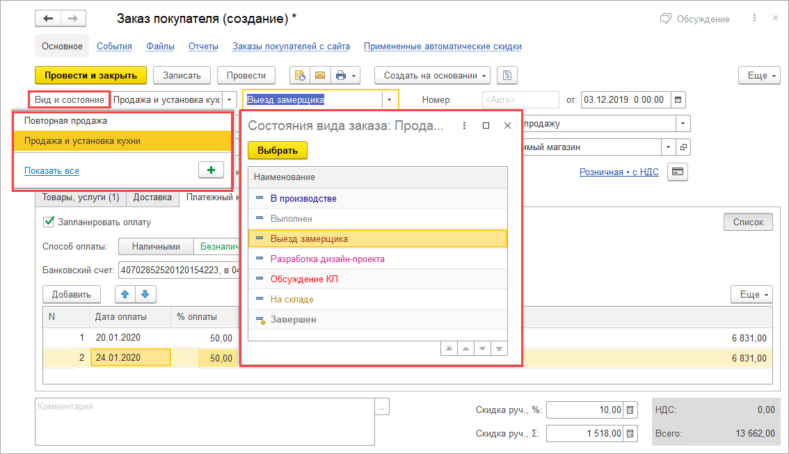Uncheck the Запланировать оплату checkbox
The width and height of the screenshot is (789, 454).
tap(49, 222)
